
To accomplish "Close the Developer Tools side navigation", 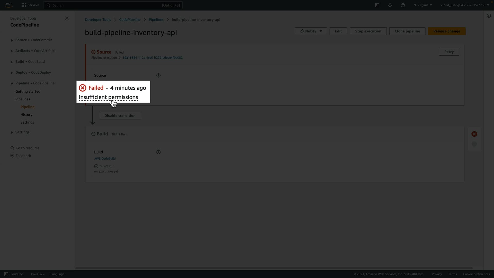I will click(67, 18).
